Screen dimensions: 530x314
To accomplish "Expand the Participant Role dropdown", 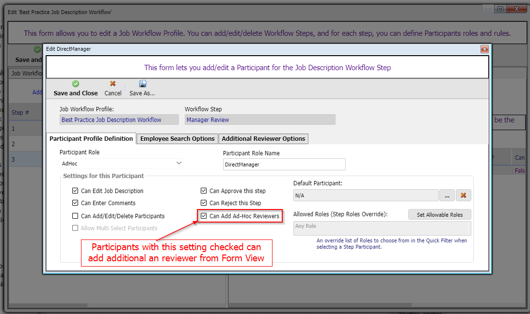I will 178,164.
